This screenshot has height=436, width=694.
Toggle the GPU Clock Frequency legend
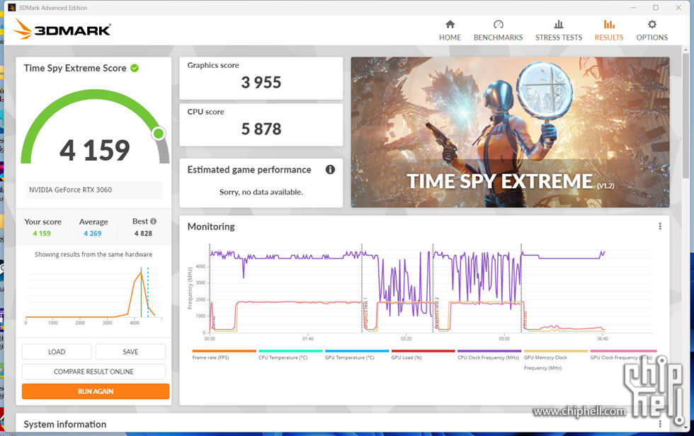pyautogui.click(x=622, y=355)
